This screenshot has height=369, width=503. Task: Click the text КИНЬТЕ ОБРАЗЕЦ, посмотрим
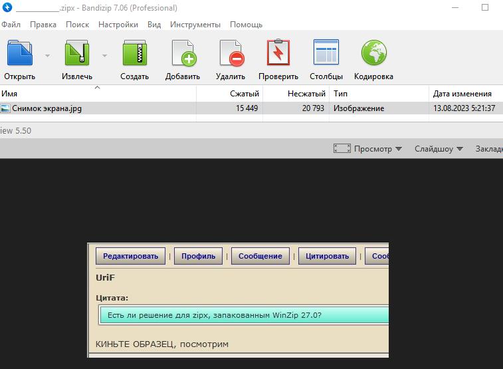click(162, 344)
